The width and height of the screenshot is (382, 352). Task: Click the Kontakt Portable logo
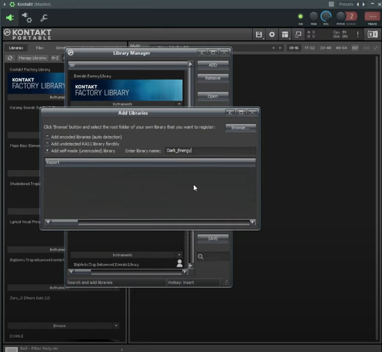(x=28, y=35)
